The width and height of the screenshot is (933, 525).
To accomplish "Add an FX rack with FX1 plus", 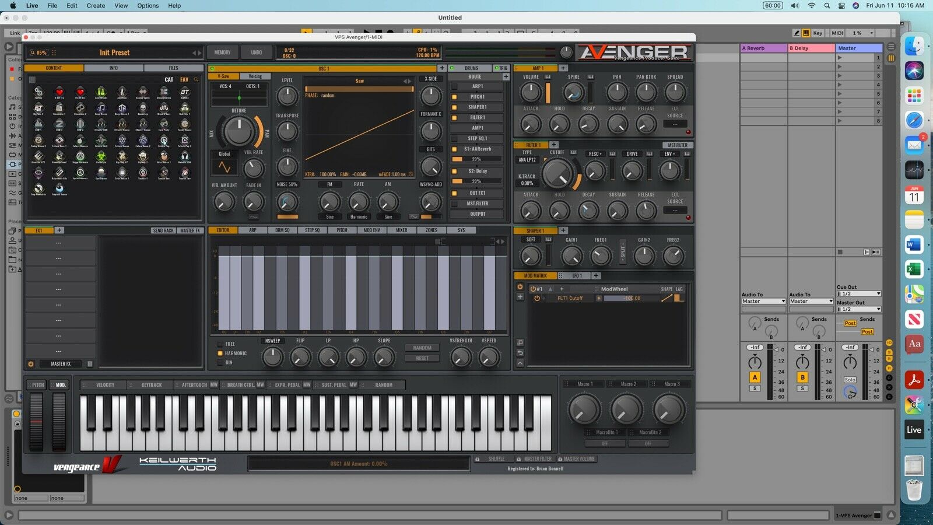I will click(59, 230).
